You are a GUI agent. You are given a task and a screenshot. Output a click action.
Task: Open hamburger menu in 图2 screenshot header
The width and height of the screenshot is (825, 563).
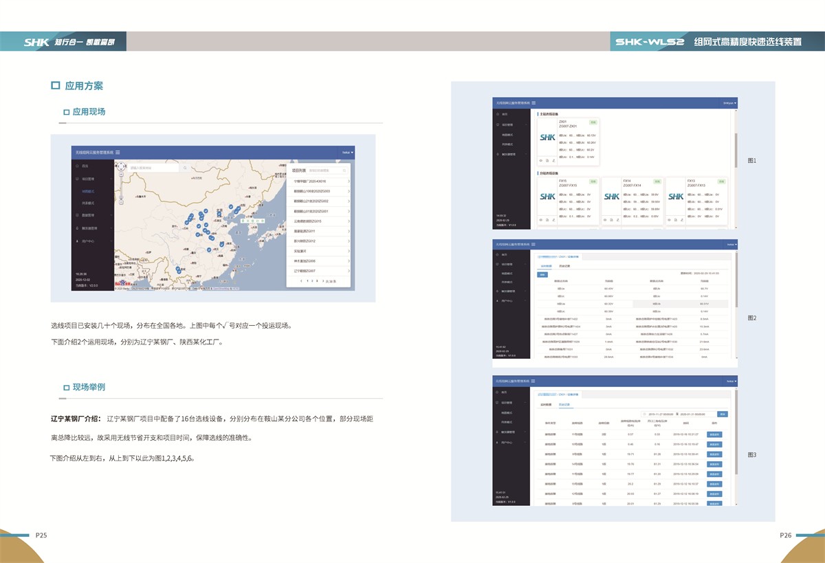[533, 244]
